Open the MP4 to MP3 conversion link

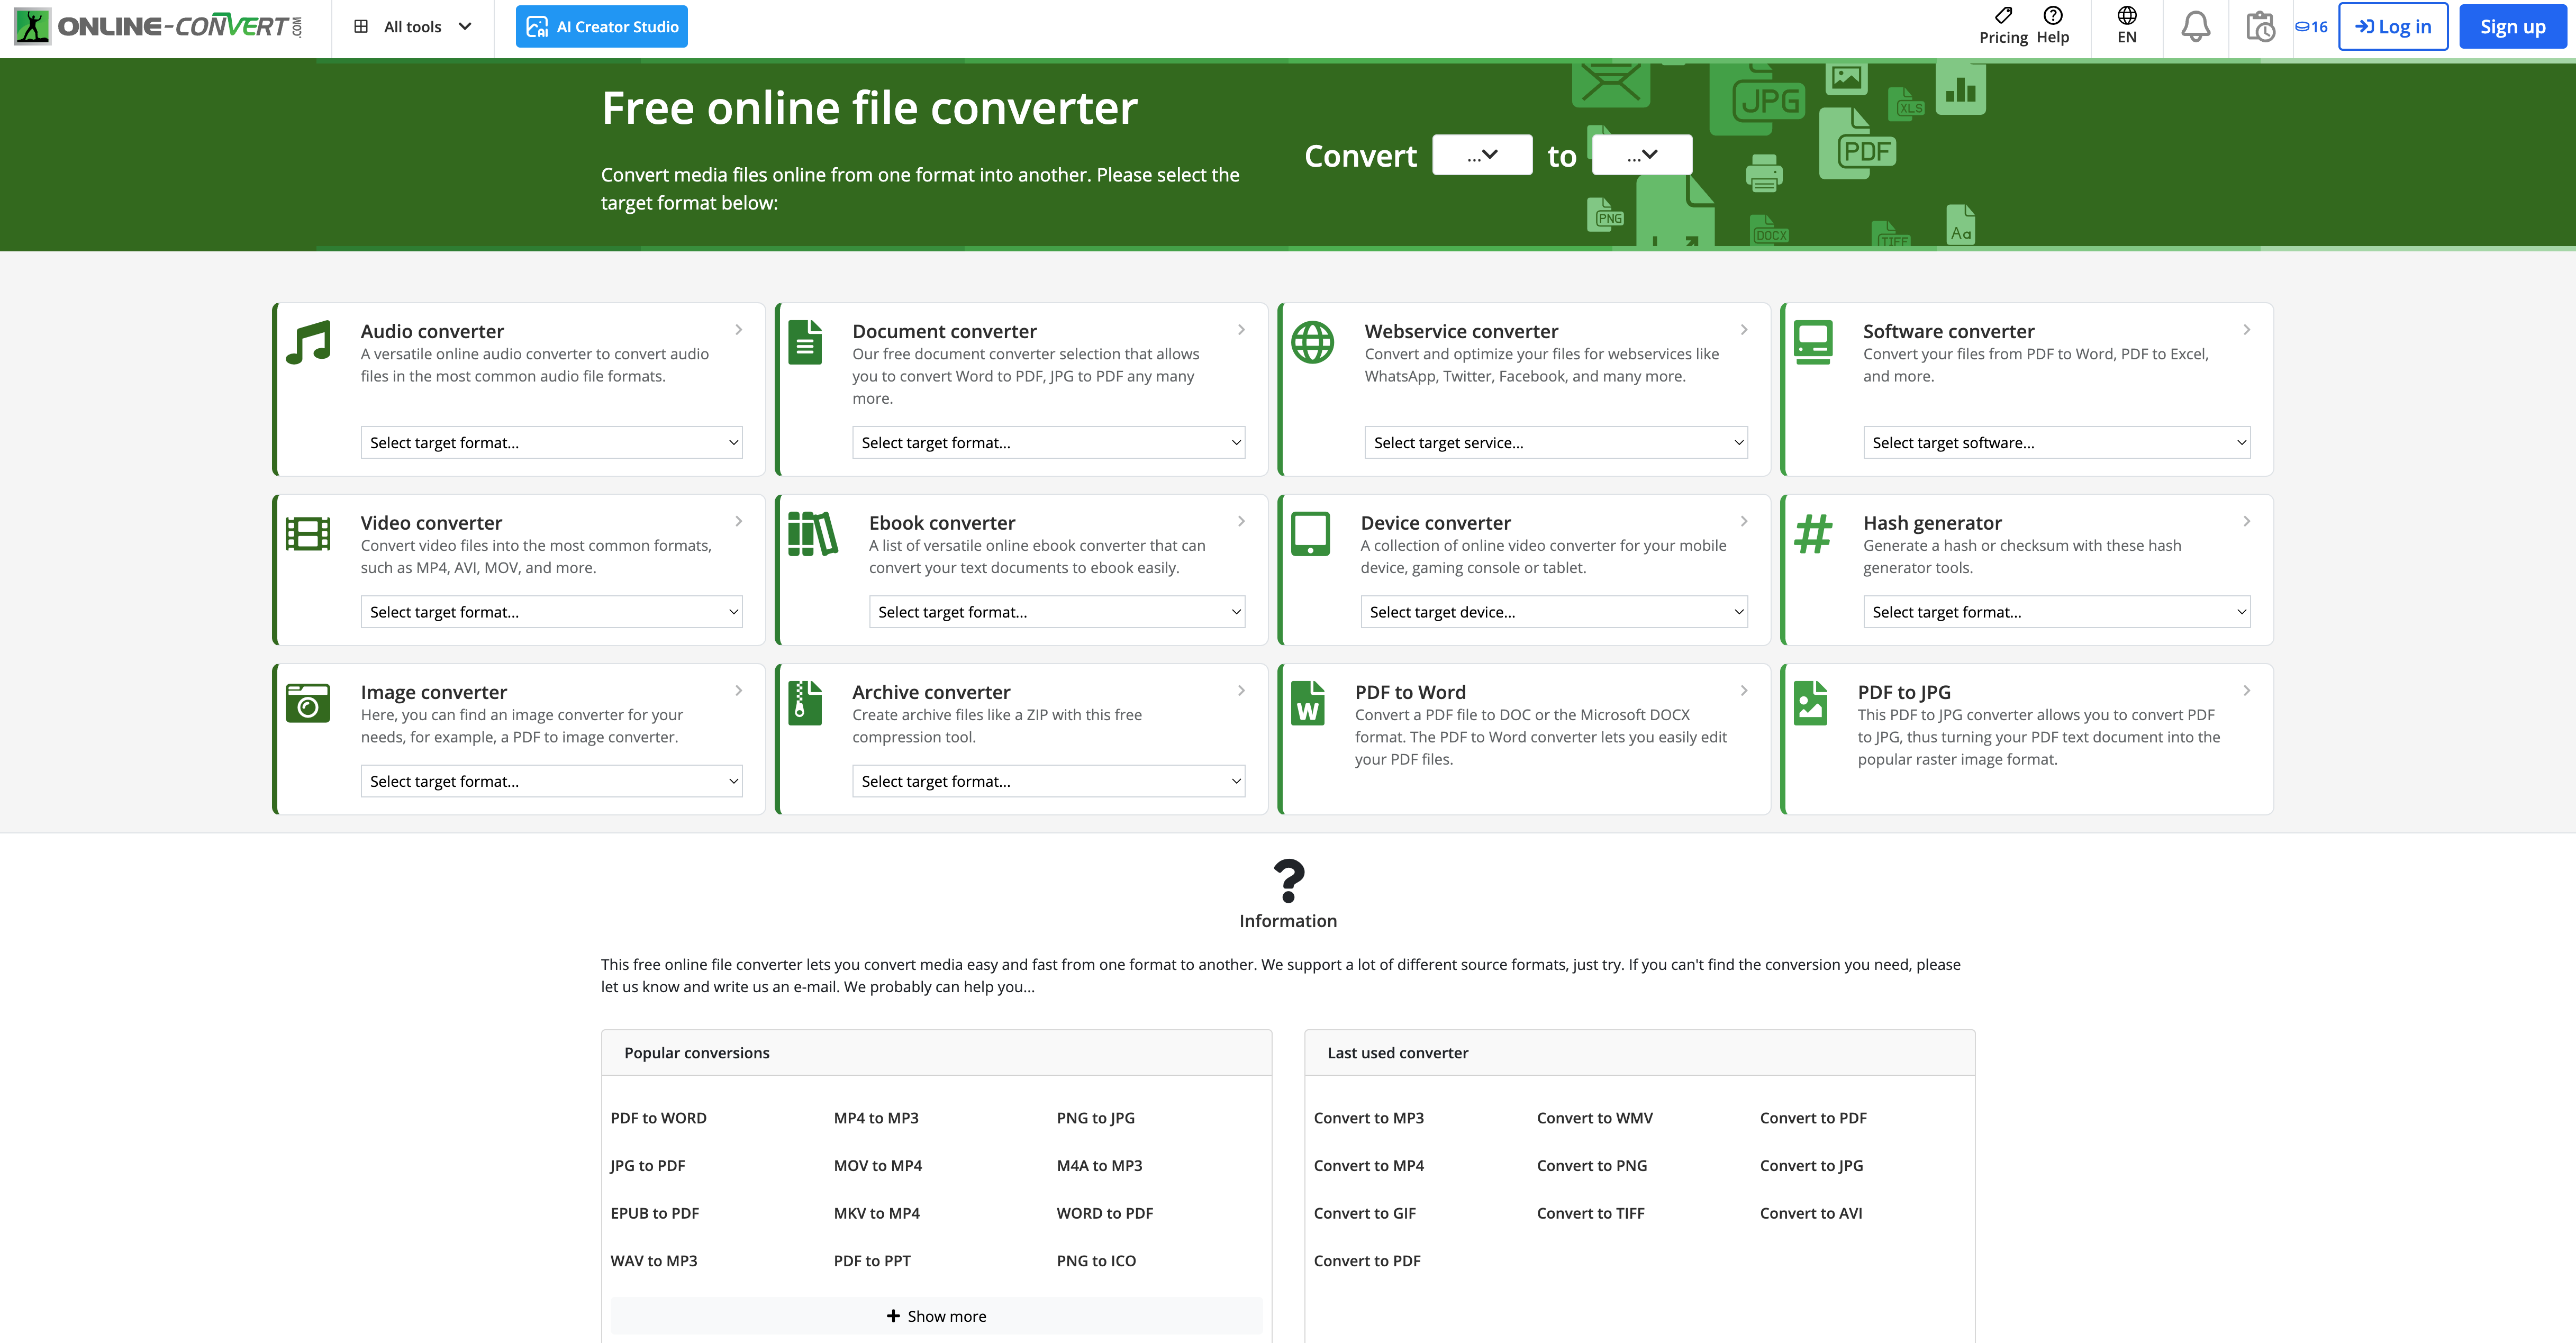[x=876, y=1118]
